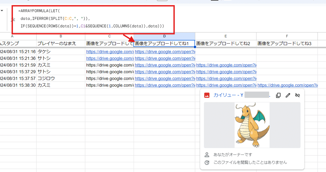
Task: Select column D header
Action: [x=164, y=36]
